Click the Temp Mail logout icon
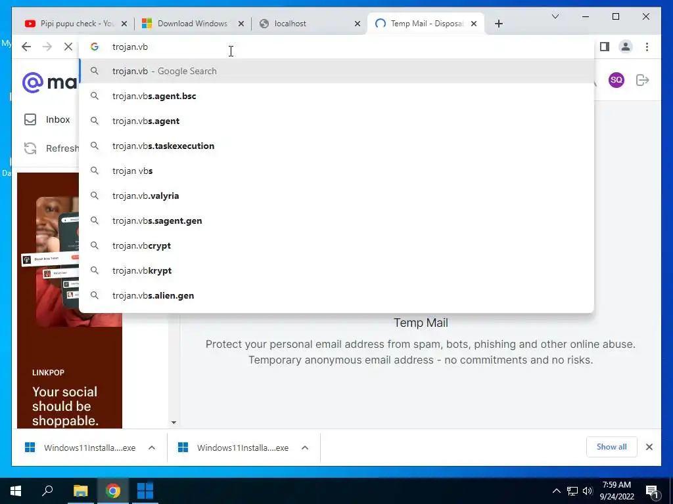The image size is (673, 504). point(642,79)
